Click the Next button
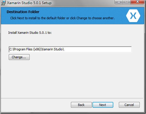This screenshot has width=146, height=114. [103, 105]
